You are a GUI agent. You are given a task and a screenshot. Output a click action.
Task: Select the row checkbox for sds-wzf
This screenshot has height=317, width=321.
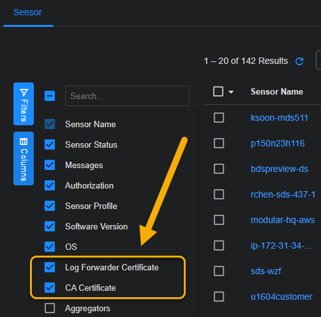(219, 271)
